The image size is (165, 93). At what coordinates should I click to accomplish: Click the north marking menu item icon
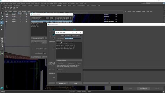[64, 30]
